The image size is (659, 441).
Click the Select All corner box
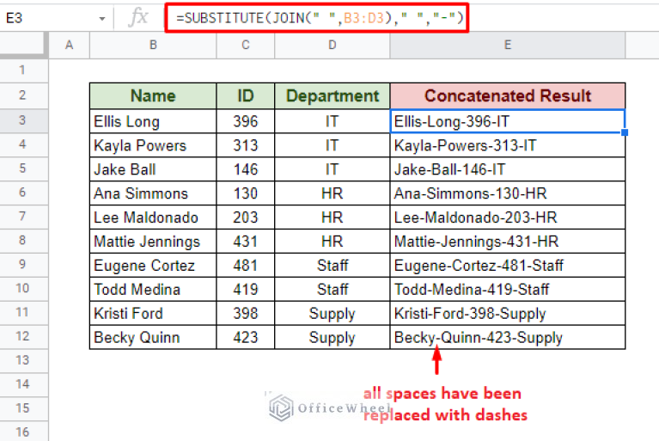click(x=21, y=43)
